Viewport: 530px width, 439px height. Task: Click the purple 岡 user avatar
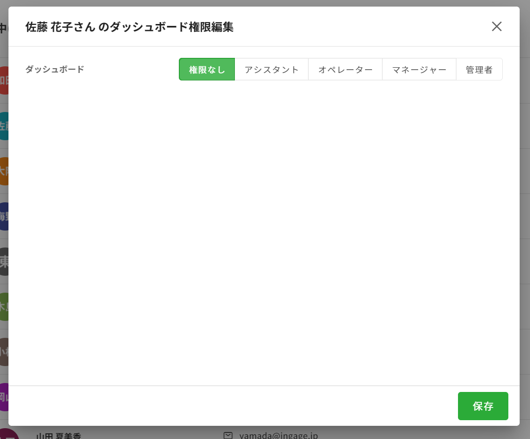click(4, 397)
